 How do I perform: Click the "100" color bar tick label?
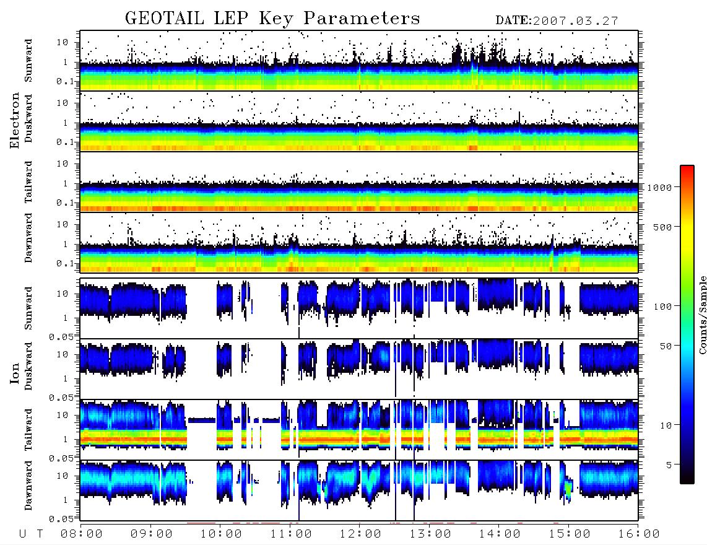click(x=662, y=307)
